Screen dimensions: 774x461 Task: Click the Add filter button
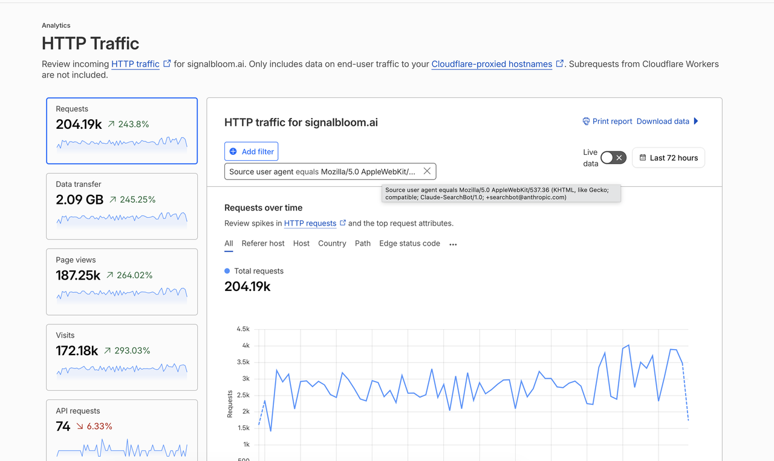(x=251, y=151)
